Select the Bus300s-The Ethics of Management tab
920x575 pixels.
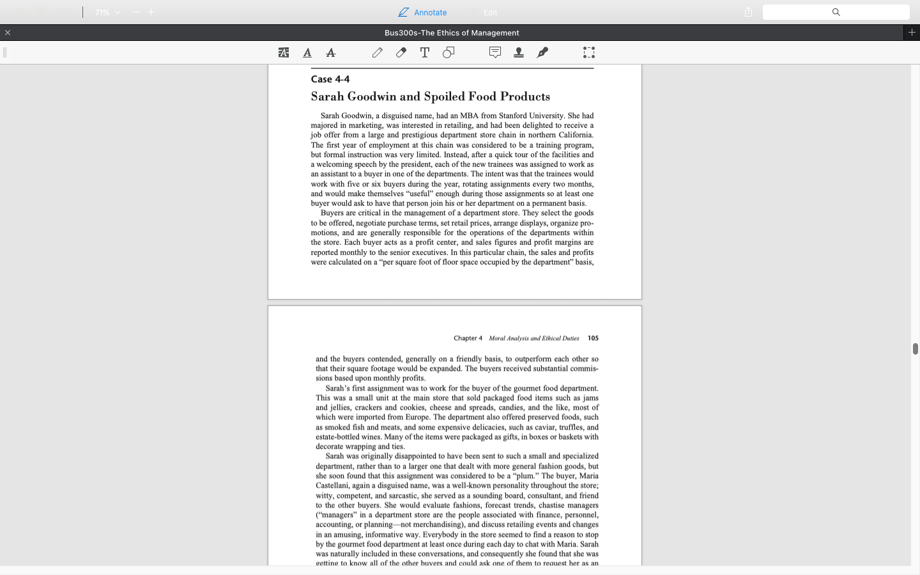pos(452,33)
